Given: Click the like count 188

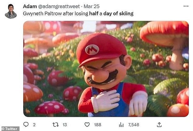Looking at the screenshot, I should point(98,125).
